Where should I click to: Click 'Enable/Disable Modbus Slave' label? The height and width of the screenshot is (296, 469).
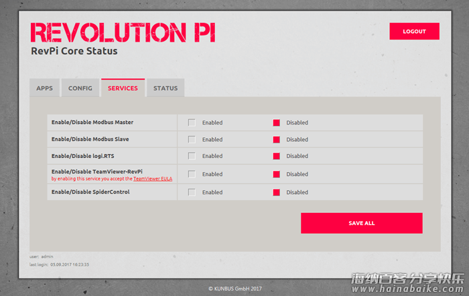point(90,139)
